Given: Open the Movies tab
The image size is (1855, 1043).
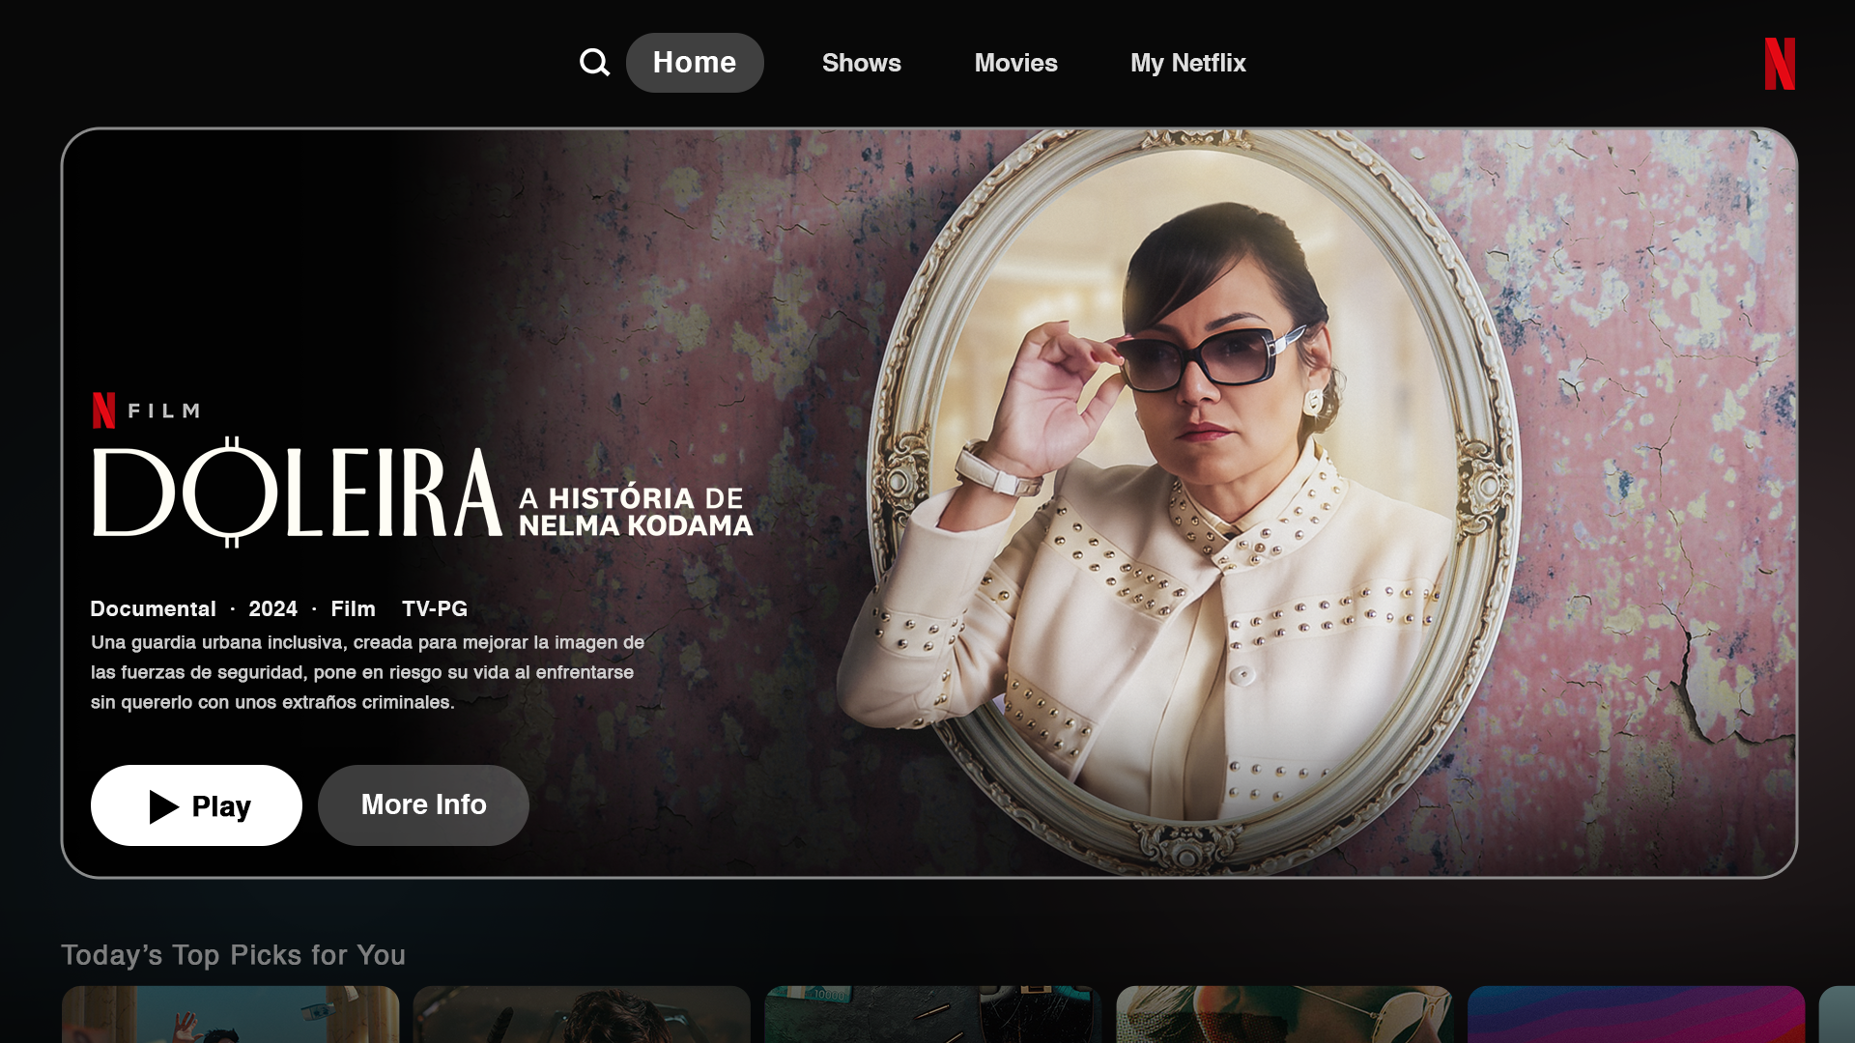Looking at the screenshot, I should [x=1015, y=63].
